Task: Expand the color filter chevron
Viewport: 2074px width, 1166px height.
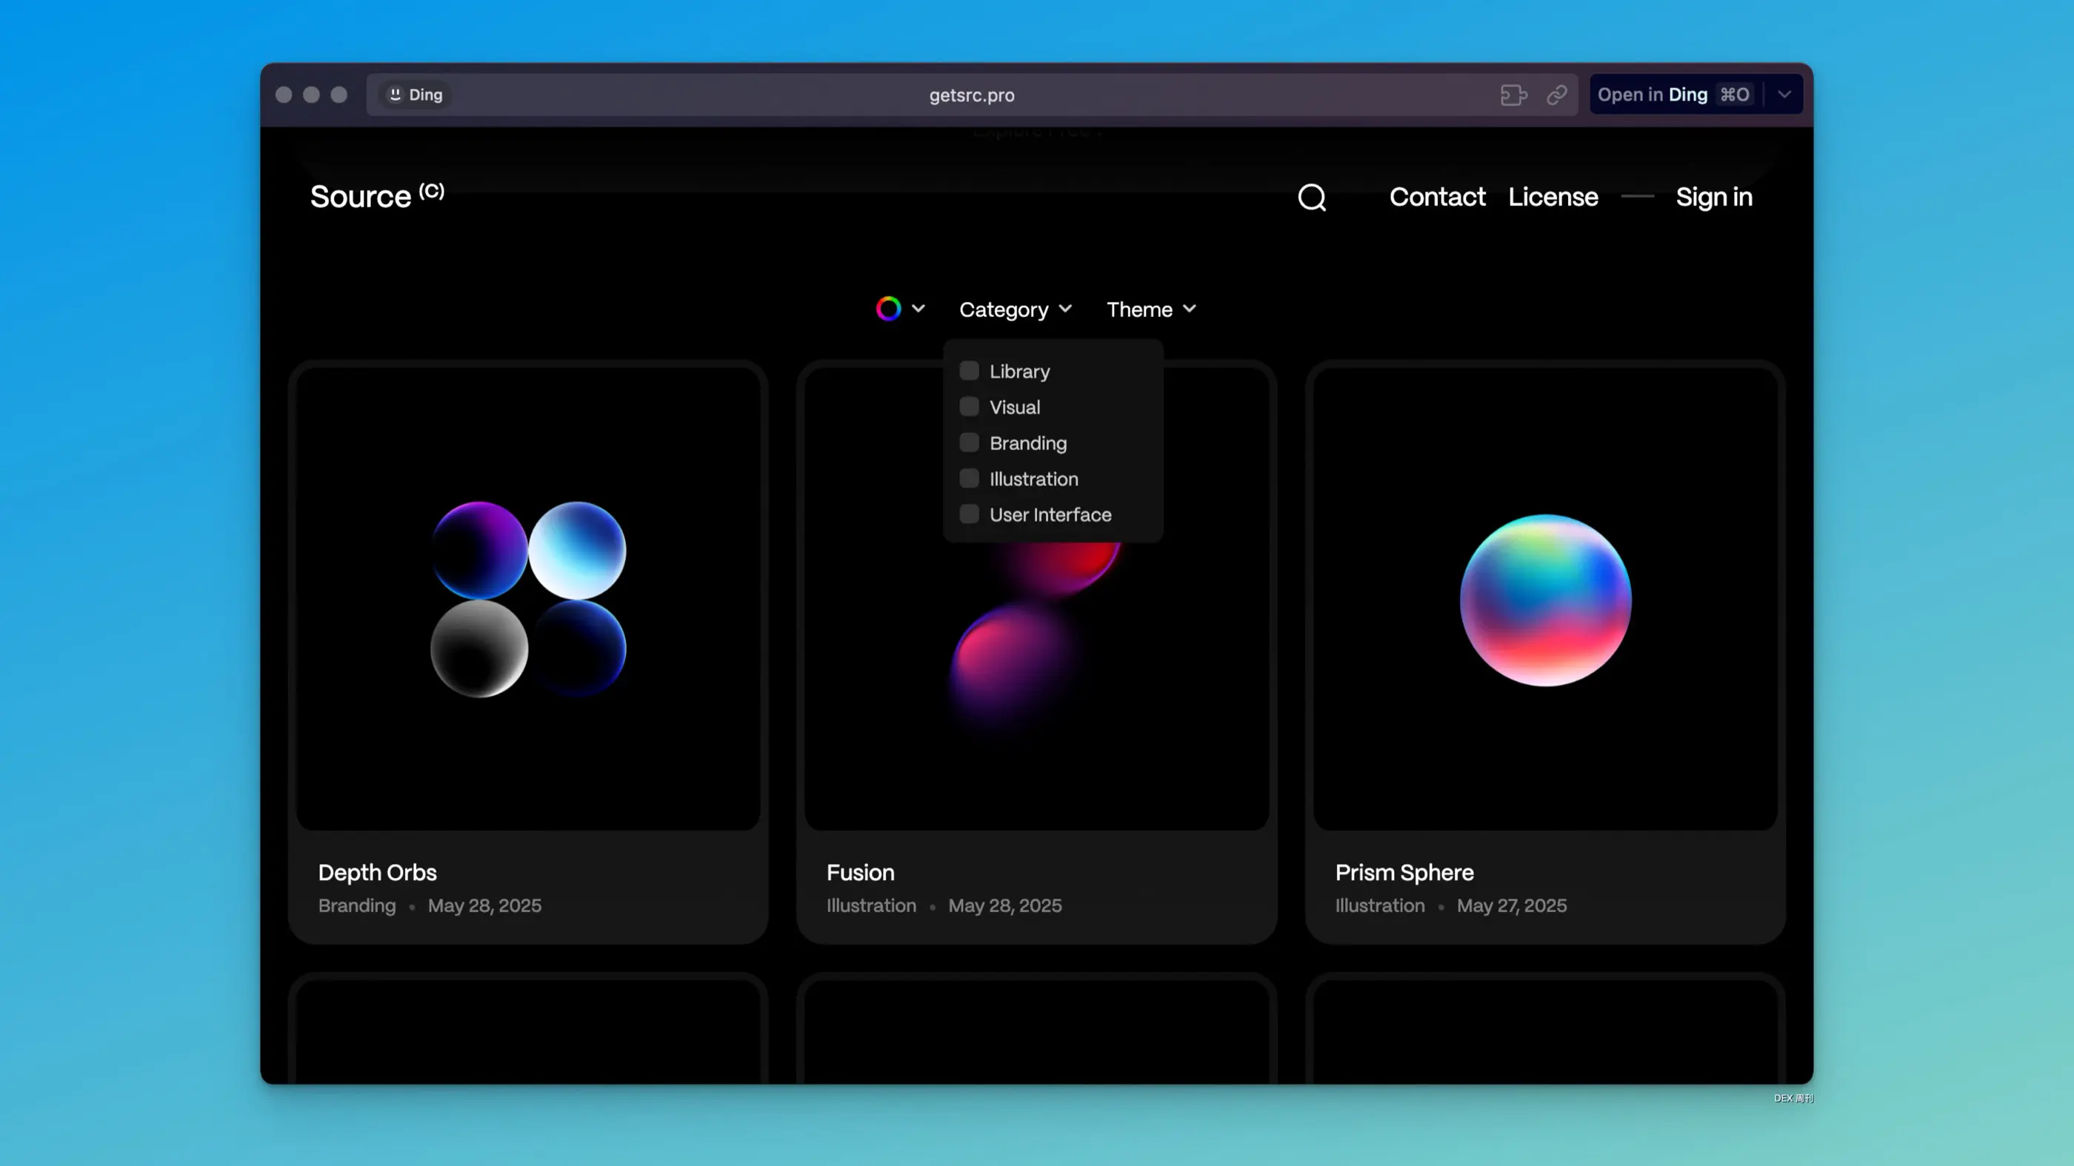Action: (x=918, y=309)
